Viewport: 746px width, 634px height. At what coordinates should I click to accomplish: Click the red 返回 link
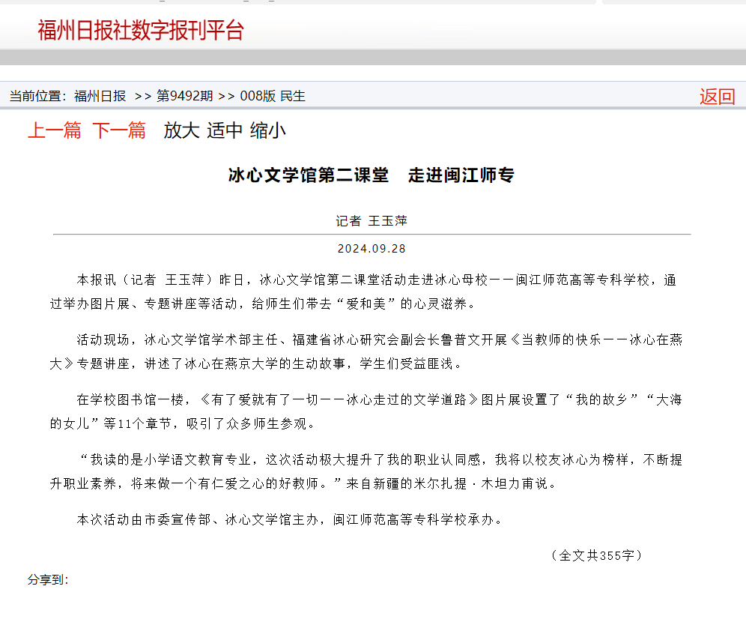[x=717, y=97]
